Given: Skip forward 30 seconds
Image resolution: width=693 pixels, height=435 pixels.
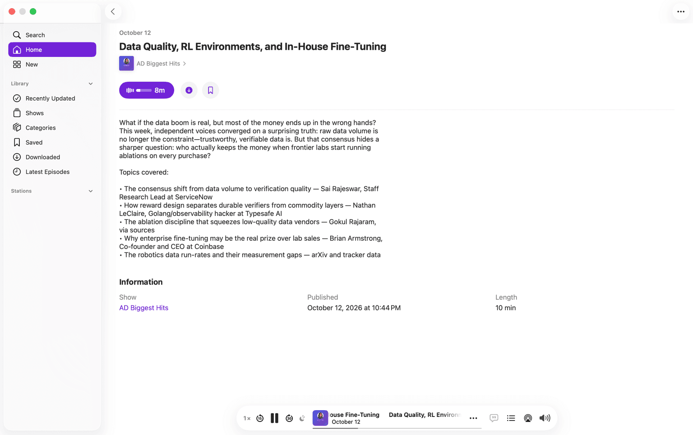Looking at the screenshot, I should [x=289, y=418].
